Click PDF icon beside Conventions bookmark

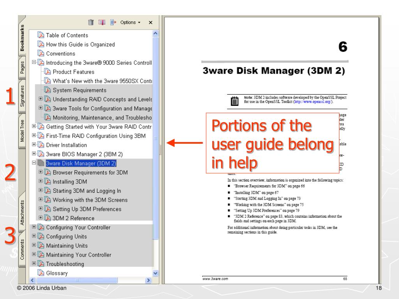[41, 53]
